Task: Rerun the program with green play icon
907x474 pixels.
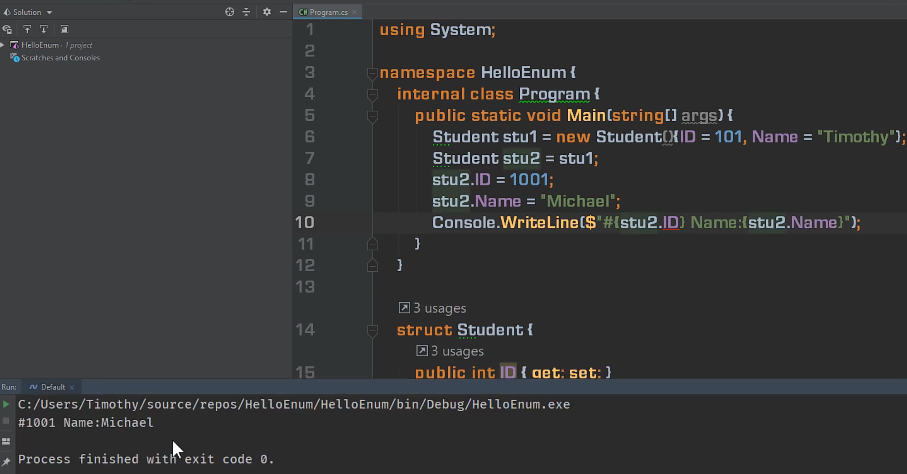Action: [x=6, y=404]
